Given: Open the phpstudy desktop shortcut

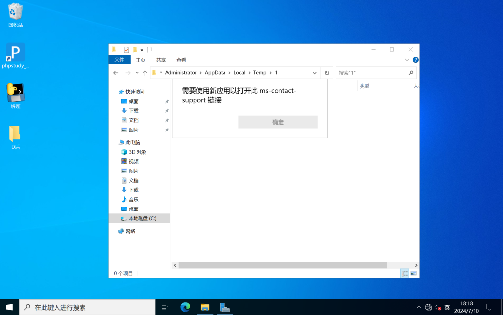Looking at the screenshot, I should click(15, 55).
